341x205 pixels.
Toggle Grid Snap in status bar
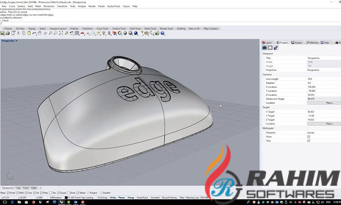pos(102,198)
